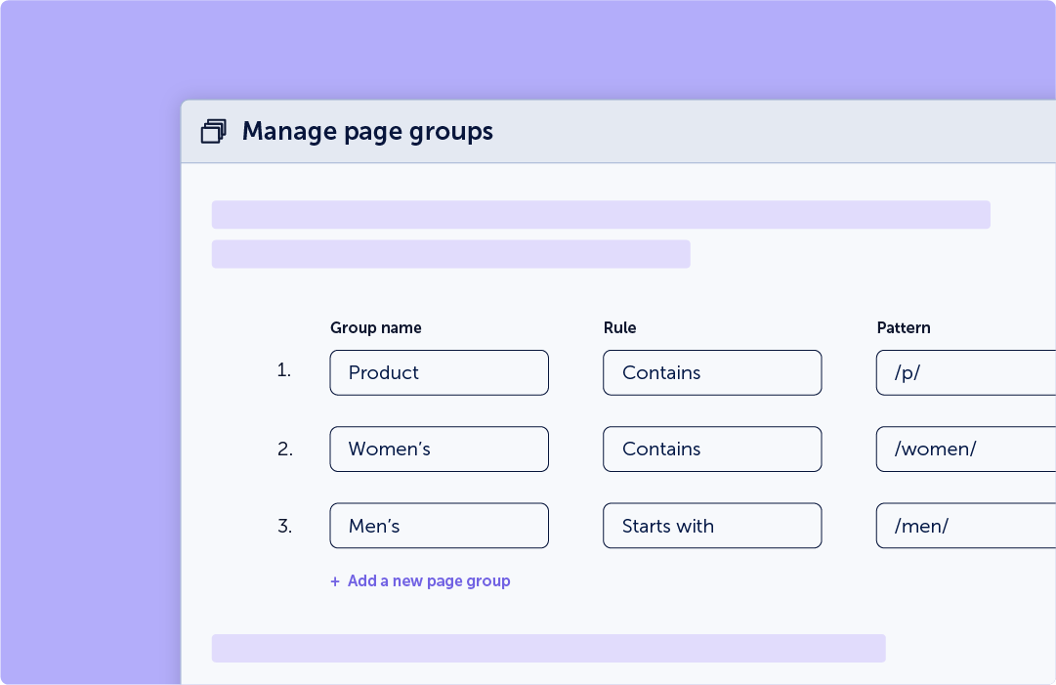Open the Rule dropdown for Women's group
The height and width of the screenshot is (685, 1056).
tap(712, 449)
